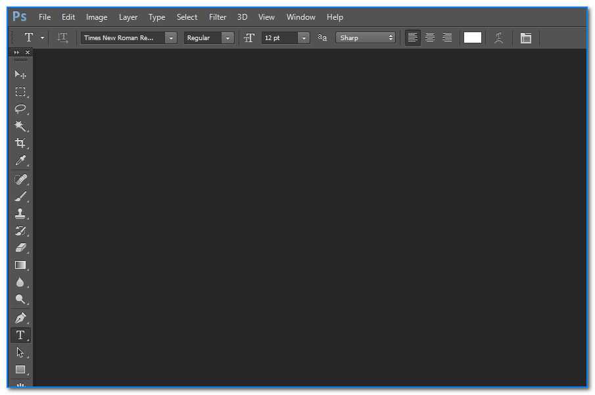Select the Crop tool

20,143
